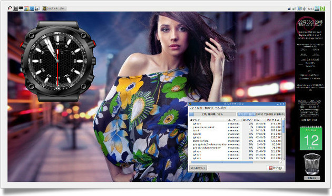The width and height of the screenshot is (332, 196).
Task: Click the task manager window title bar icon
Action: pyautogui.click(x=190, y=104)
